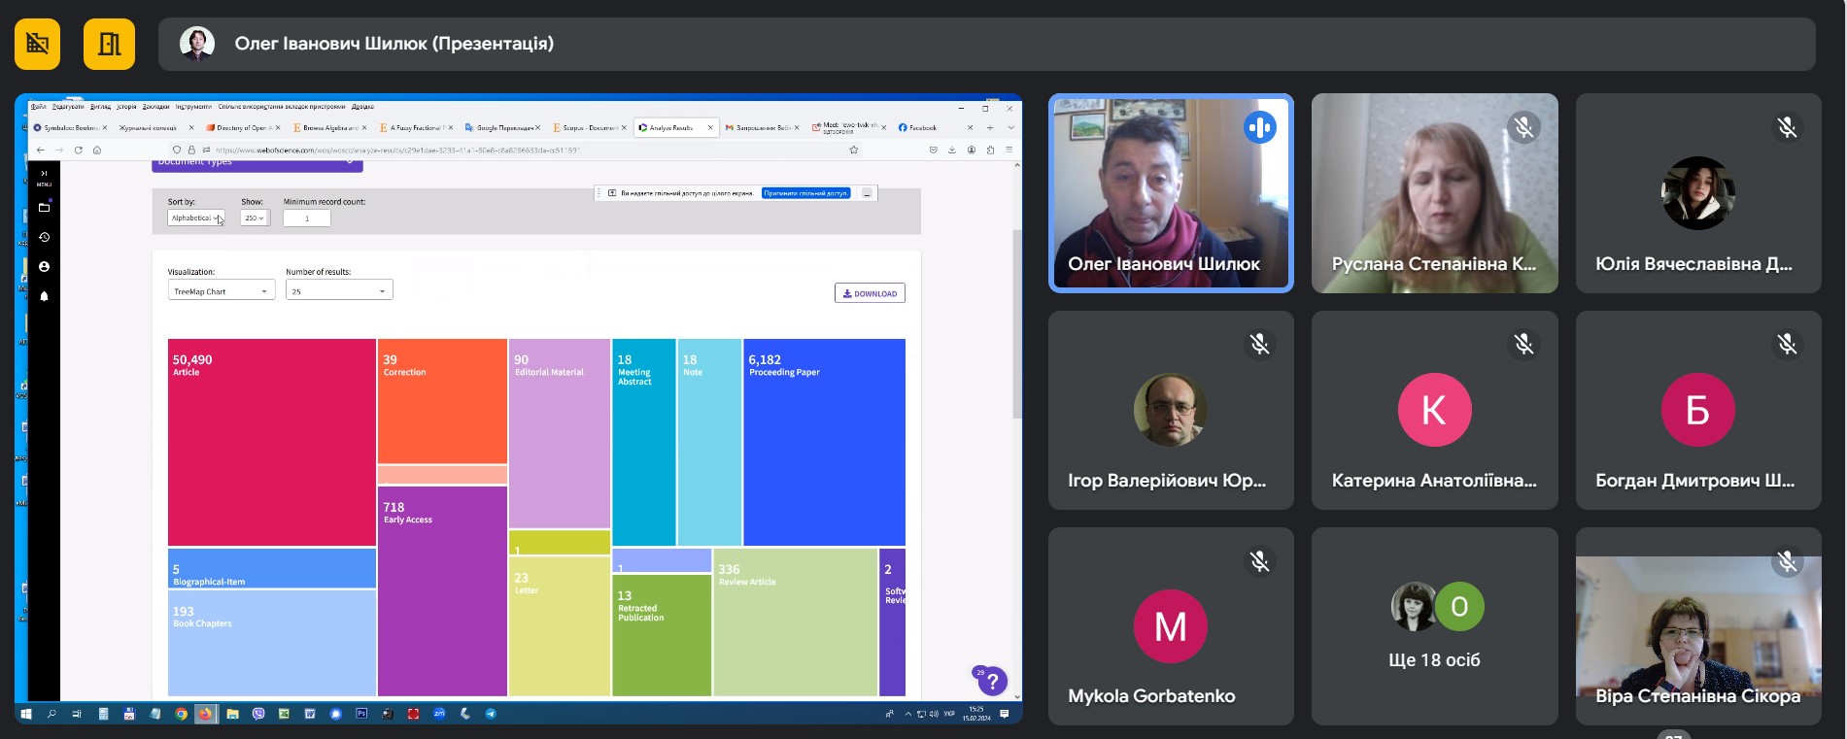This screenshot has height=739, width=1847.
Task: Reload the page in Firefox
Action: [x=79, y=150]
